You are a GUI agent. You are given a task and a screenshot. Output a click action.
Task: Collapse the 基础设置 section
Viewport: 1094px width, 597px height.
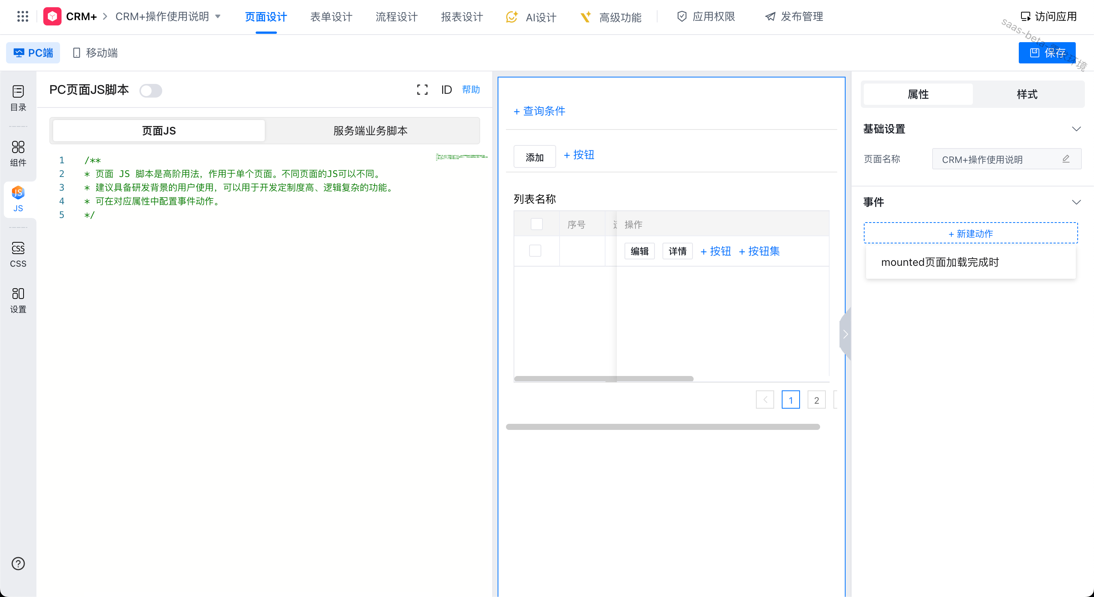1076,129
